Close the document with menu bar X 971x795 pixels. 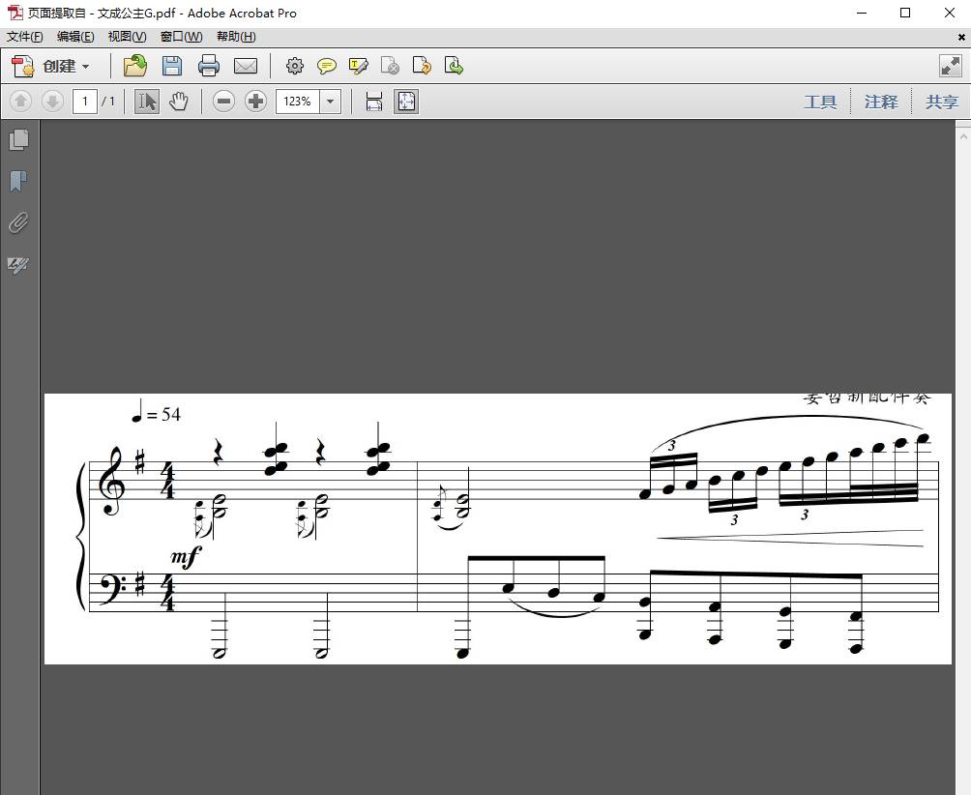(x=961, y=37)
